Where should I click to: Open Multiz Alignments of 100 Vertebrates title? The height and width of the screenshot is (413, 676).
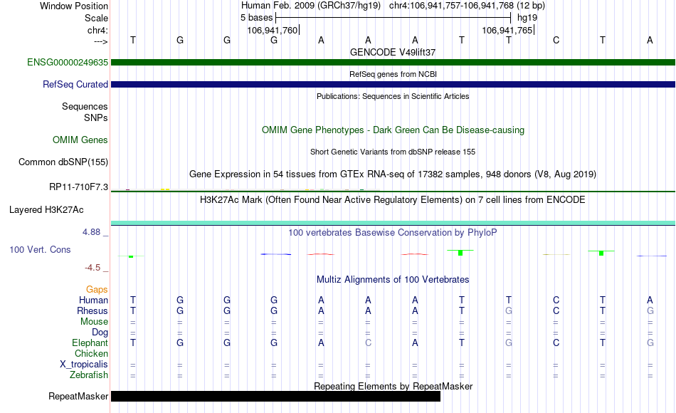393,280
